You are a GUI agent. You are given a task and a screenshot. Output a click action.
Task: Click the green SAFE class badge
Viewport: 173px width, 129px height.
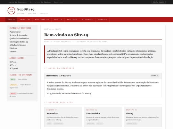pyautogui.click(x=13, y=79)
